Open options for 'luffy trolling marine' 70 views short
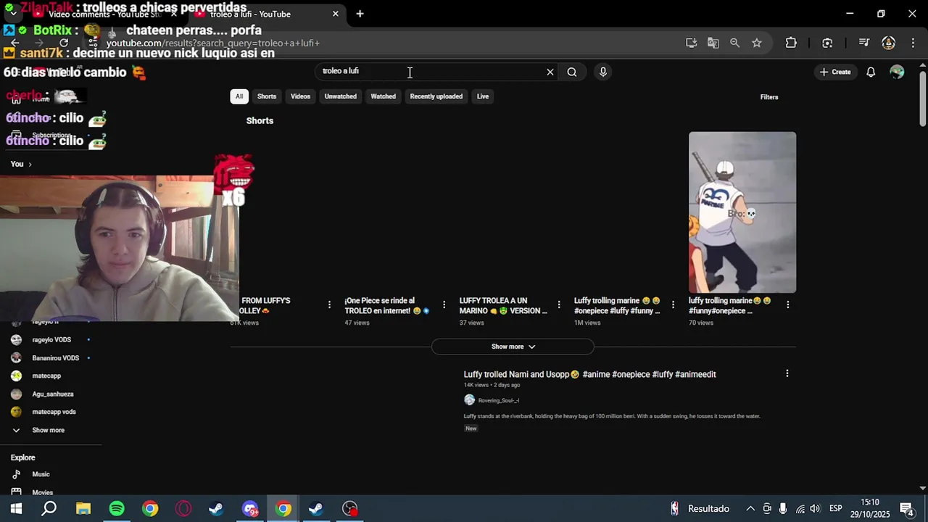This screenshot has height=522, width=928. point(787,304)
